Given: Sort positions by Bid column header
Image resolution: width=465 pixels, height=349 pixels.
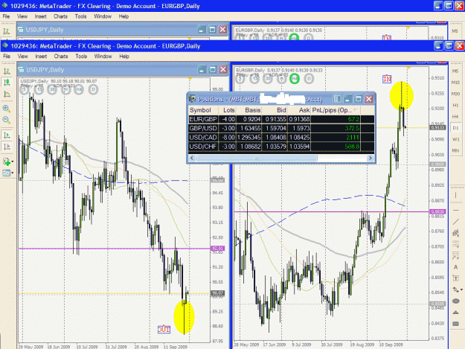Looking at the screenshot, I should tap(275, 110).
